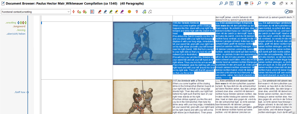Click the zoom in magnifier icon
This screenshot has width=297, height=114.
tap(226, 3)
